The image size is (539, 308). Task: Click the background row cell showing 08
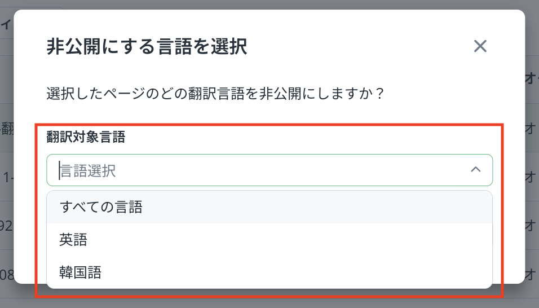pos(7,274)
